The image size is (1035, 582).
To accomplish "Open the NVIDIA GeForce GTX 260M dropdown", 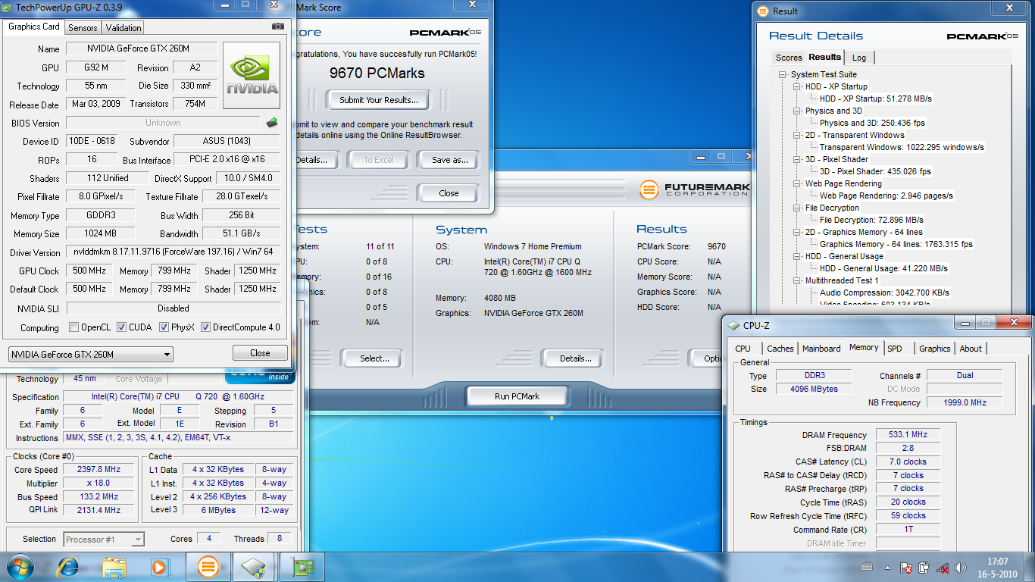I will click(x=90, y=354).
